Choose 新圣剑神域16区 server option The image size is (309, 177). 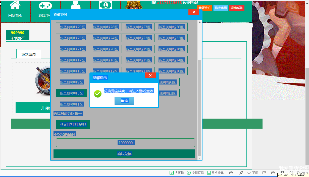point(105,60)
